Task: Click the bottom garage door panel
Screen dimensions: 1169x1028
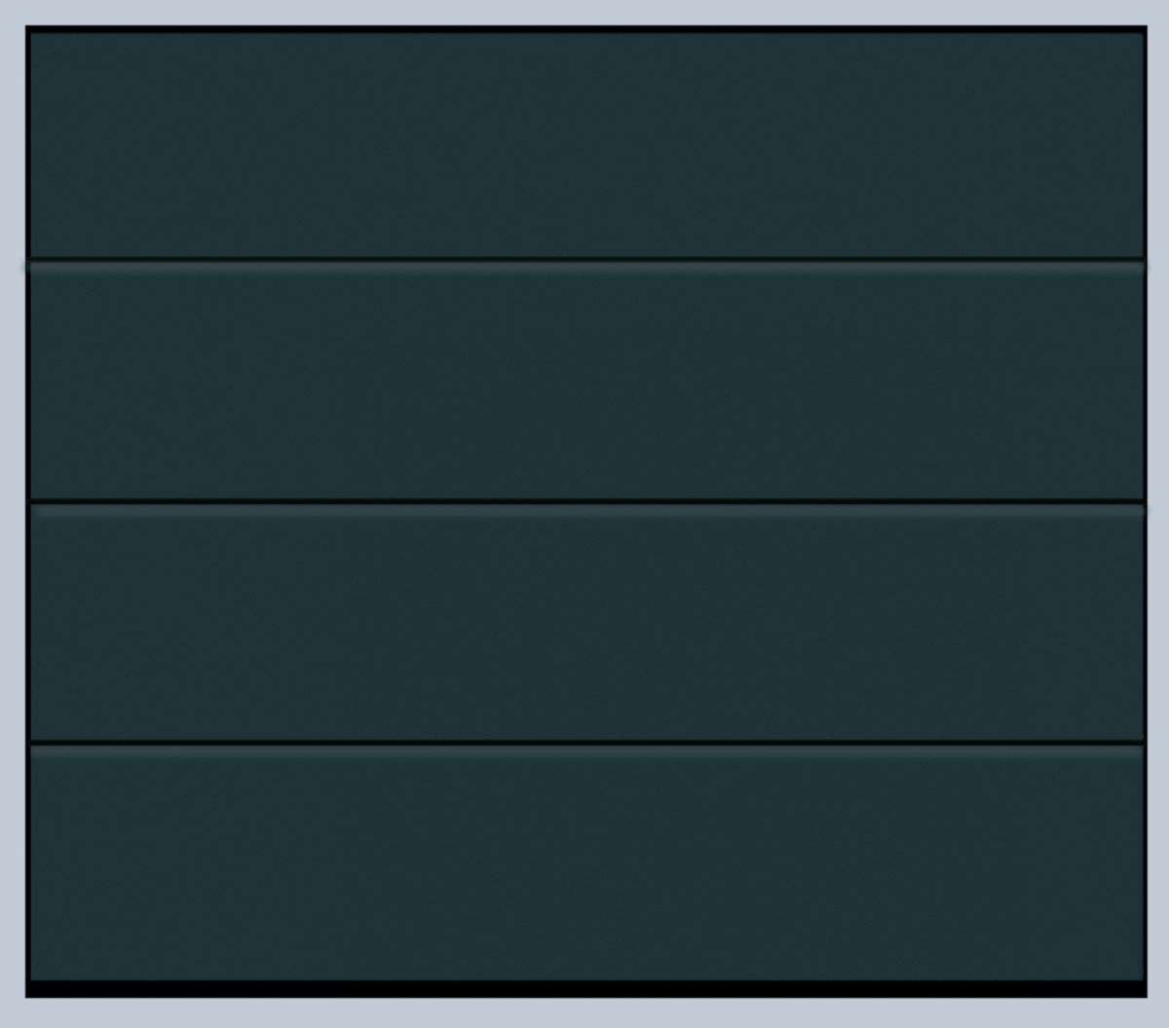Action: coord(586,863)
